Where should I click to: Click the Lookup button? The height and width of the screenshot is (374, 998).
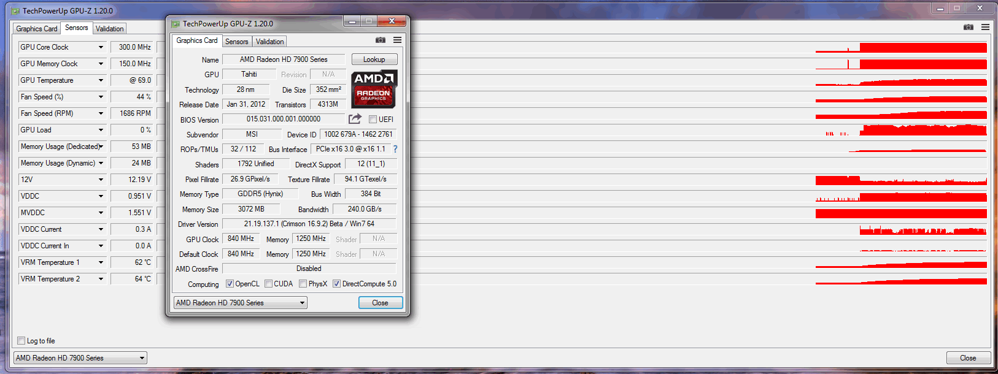coord(374,59)
